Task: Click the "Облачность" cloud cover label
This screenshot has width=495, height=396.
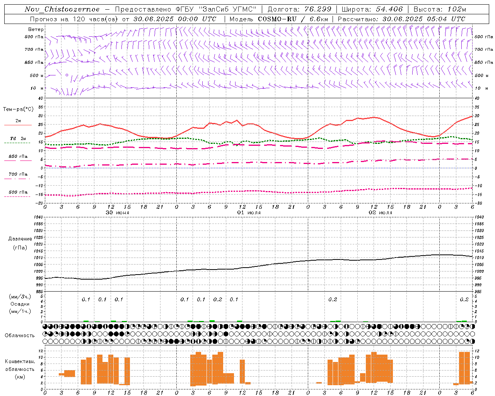Action: click(x=20, y=336)
